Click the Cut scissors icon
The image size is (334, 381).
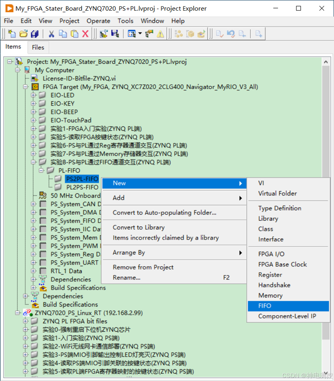(51, 34)
